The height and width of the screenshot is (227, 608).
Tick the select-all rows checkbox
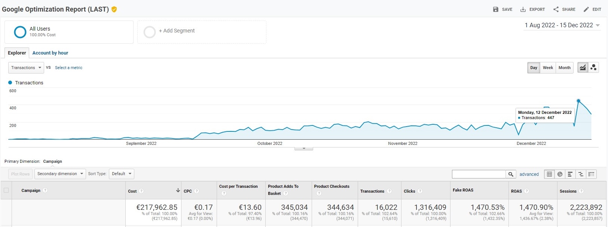tap(6, 190)
